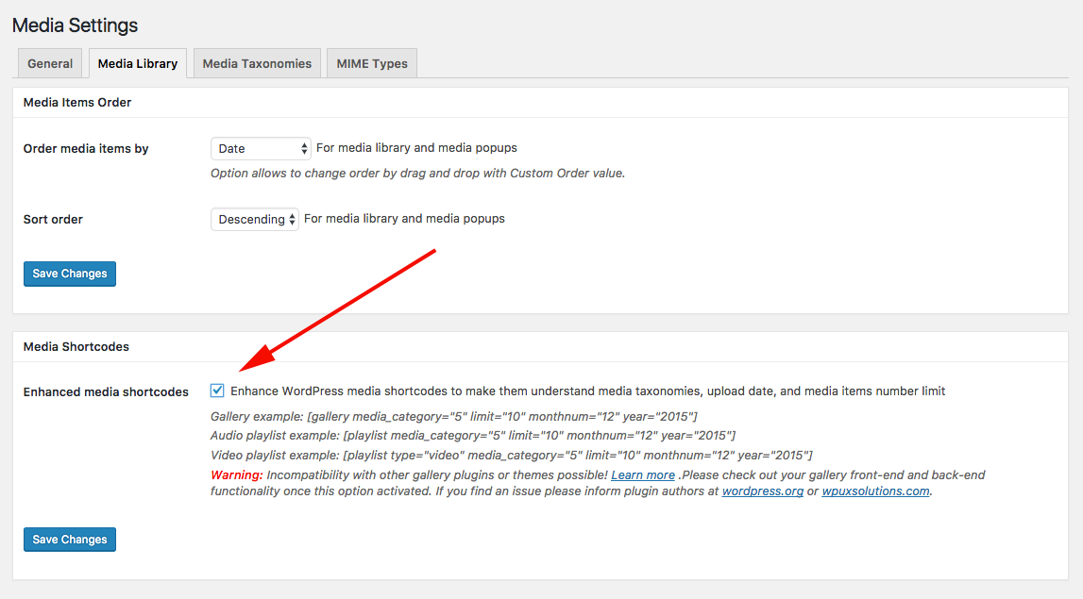Image resolution: width=1083 pixels, height=599 pixels.
Task: Click Save Changes under Media Items Order
Action: tap(69, 273)
